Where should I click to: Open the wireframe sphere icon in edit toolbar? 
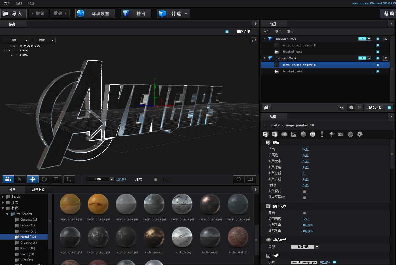pos(350,134)
